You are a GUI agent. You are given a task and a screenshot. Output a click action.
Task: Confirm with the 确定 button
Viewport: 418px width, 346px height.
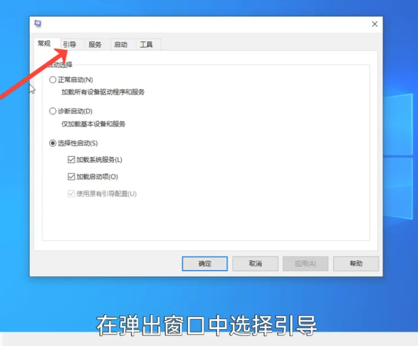point(205,264)
